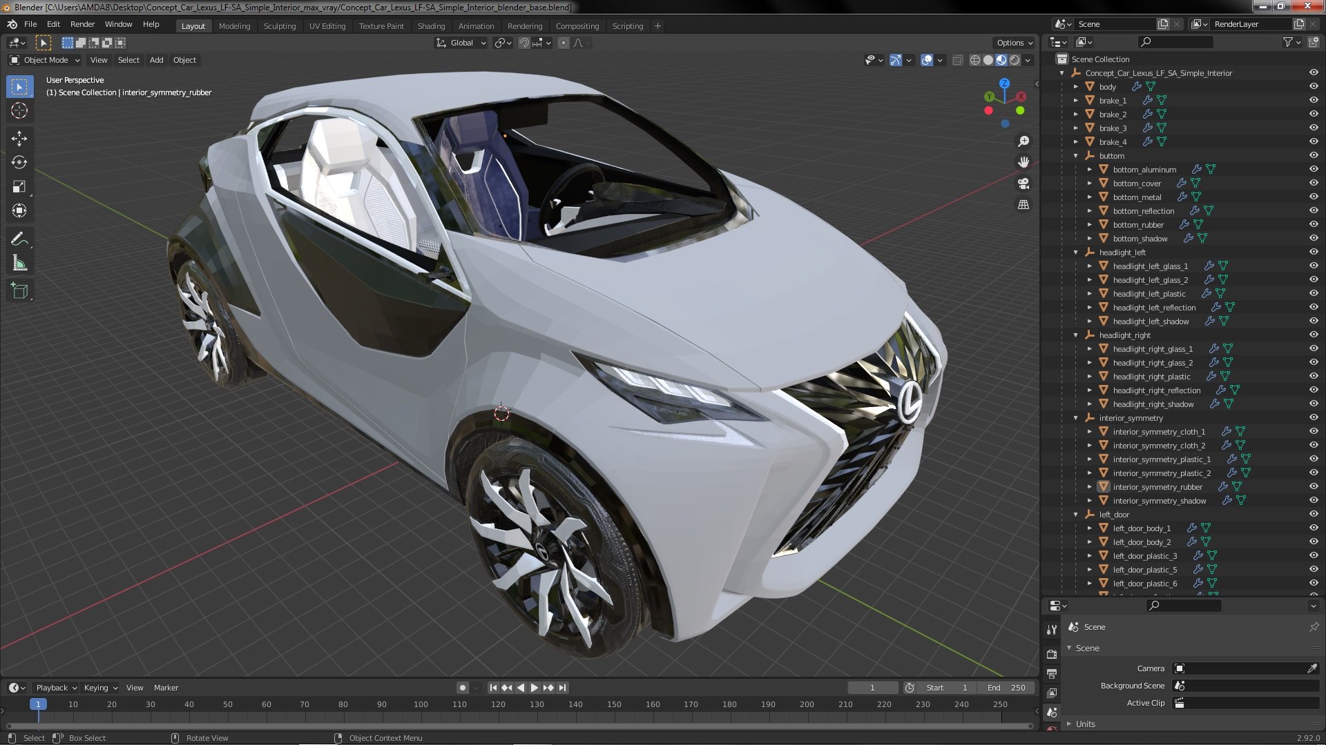Image resolution: width=1326 pixels, height=745 pixels.
Task: Toggle X-ray view in viewport header
Action: click(x=957, y=60)
